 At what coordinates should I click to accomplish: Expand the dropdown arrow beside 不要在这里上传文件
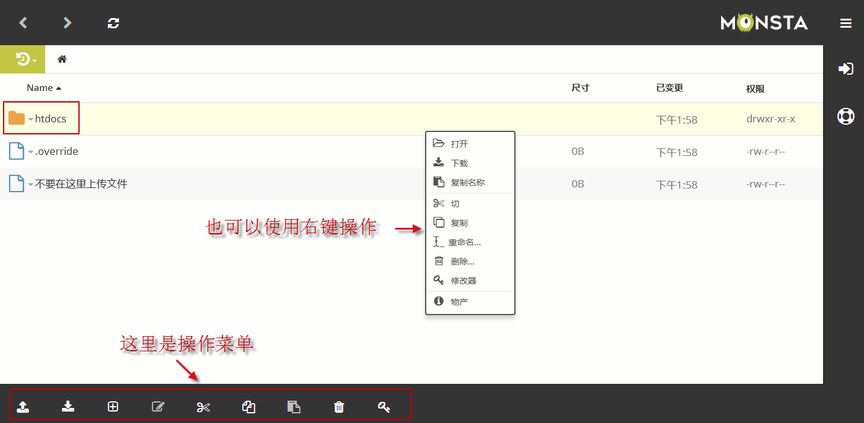(31, 184)
